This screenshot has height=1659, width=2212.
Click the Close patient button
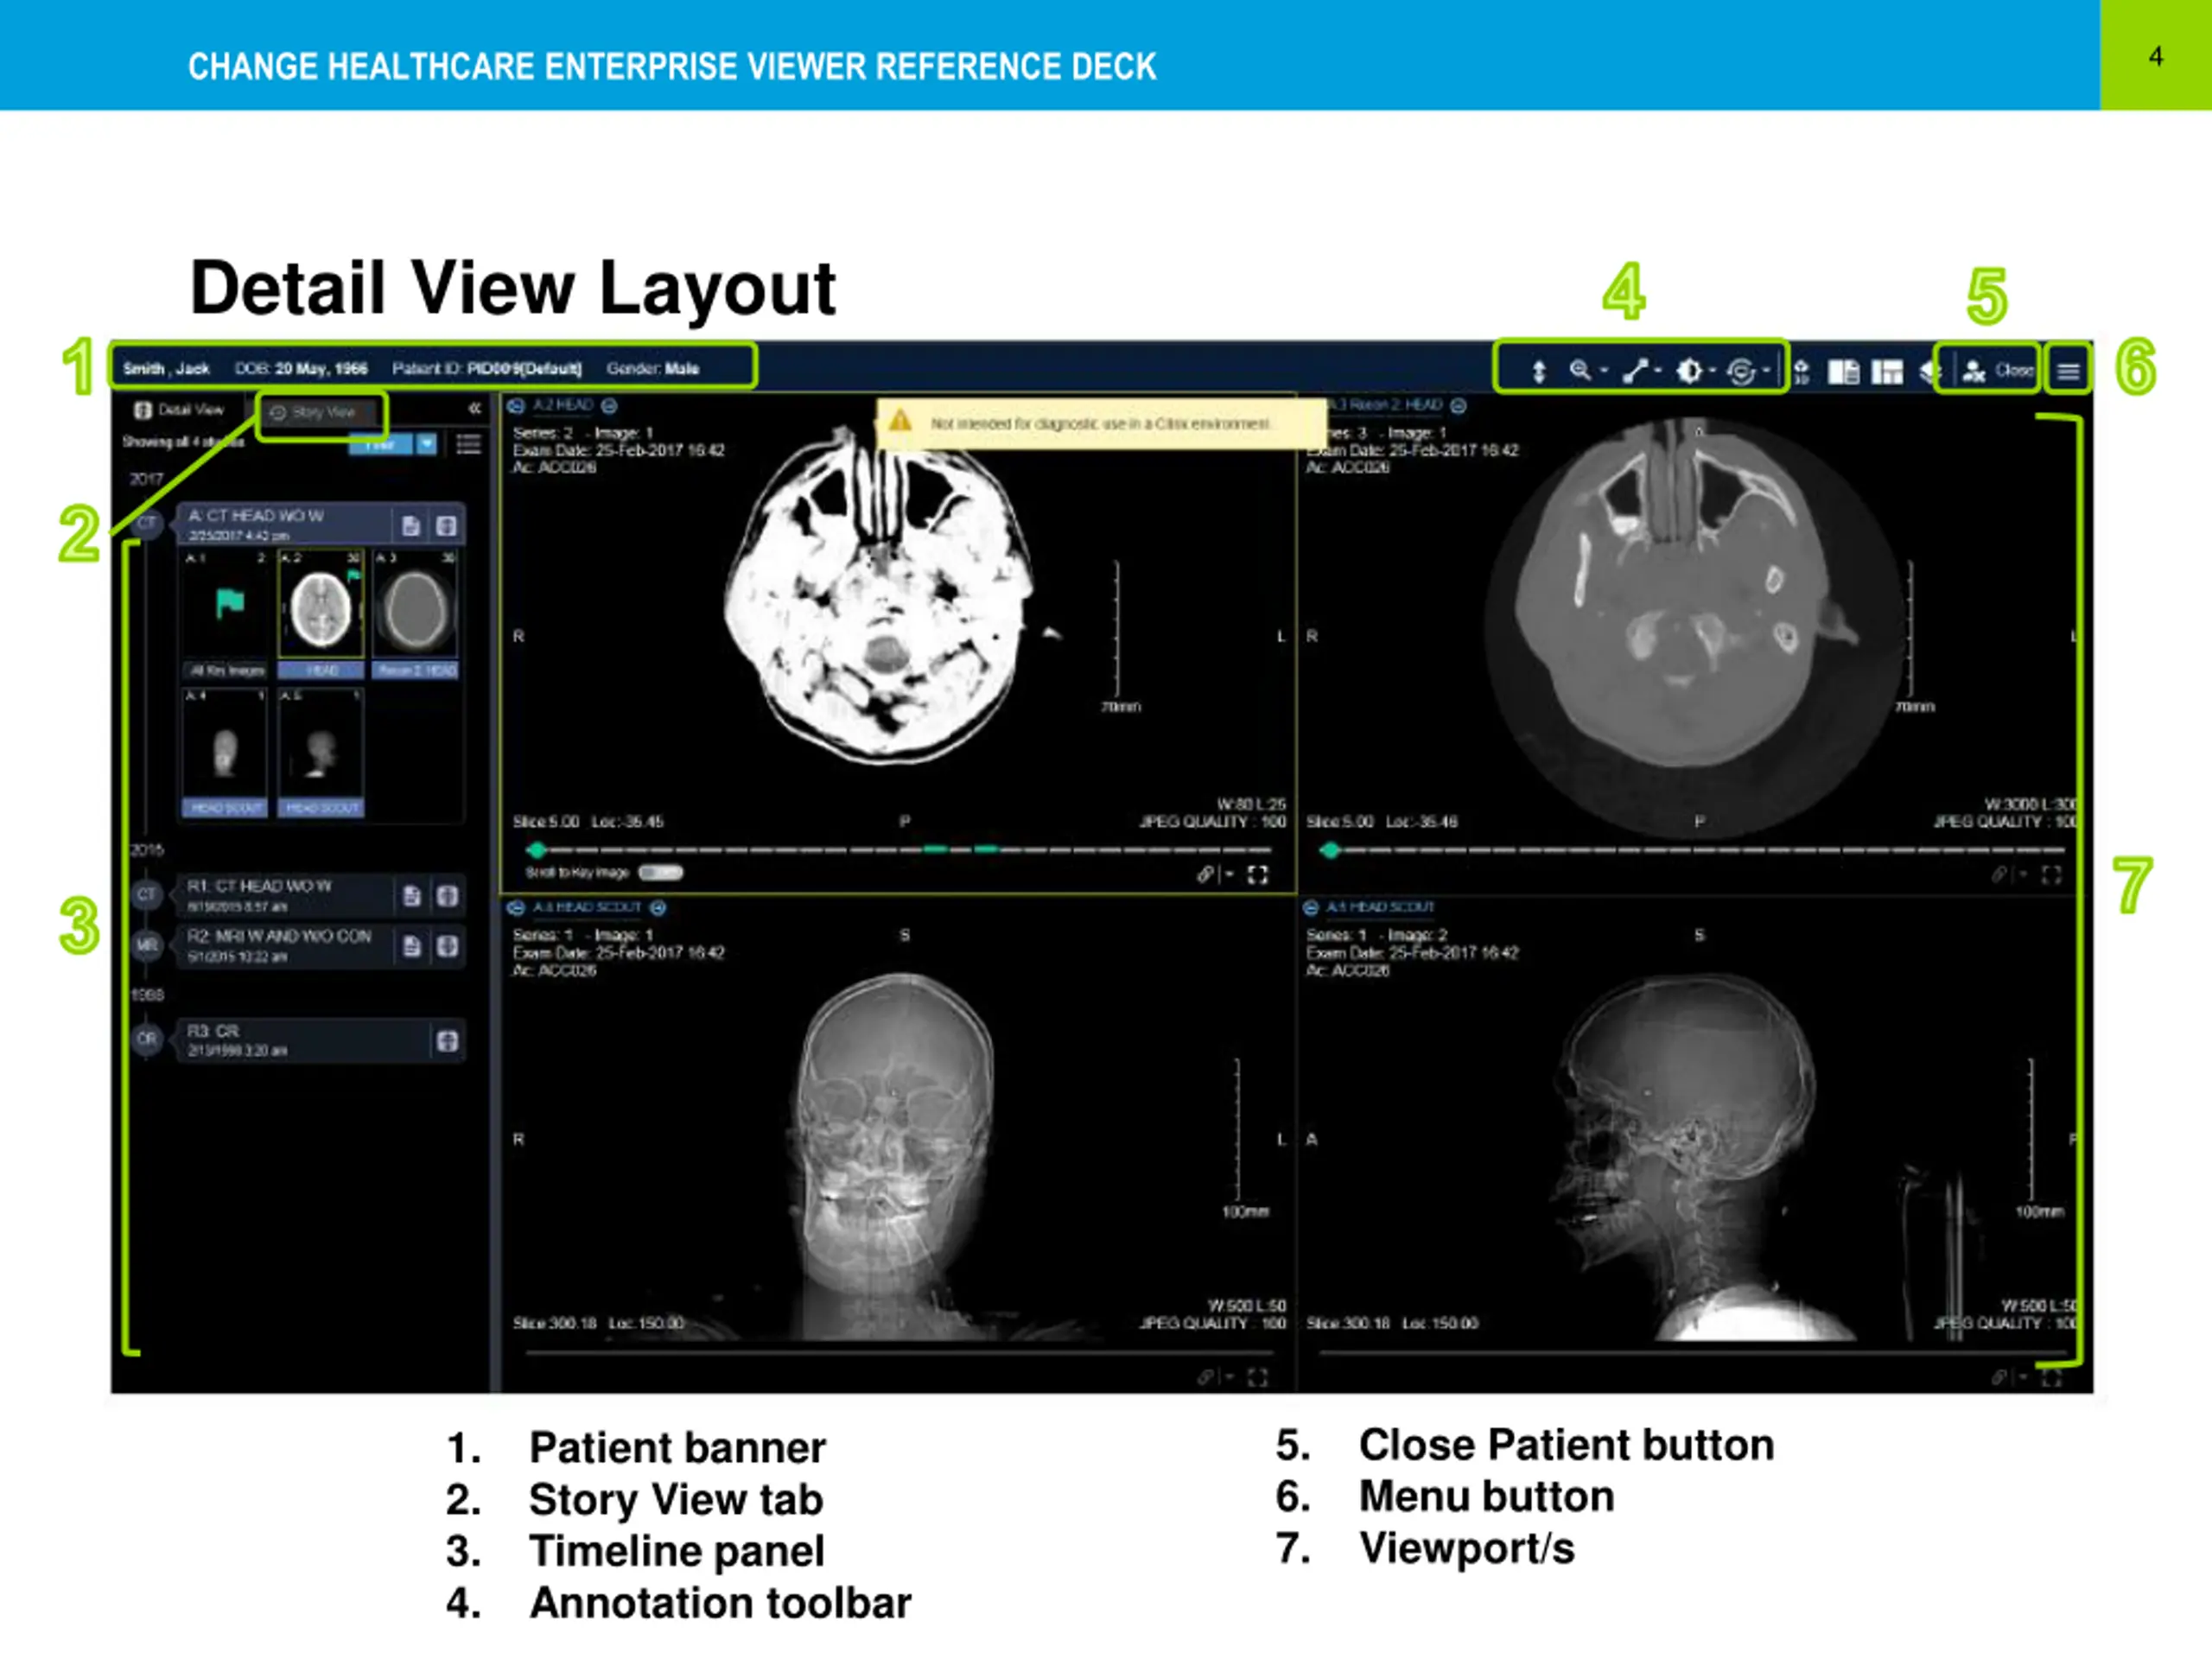tap(1998, 371)
